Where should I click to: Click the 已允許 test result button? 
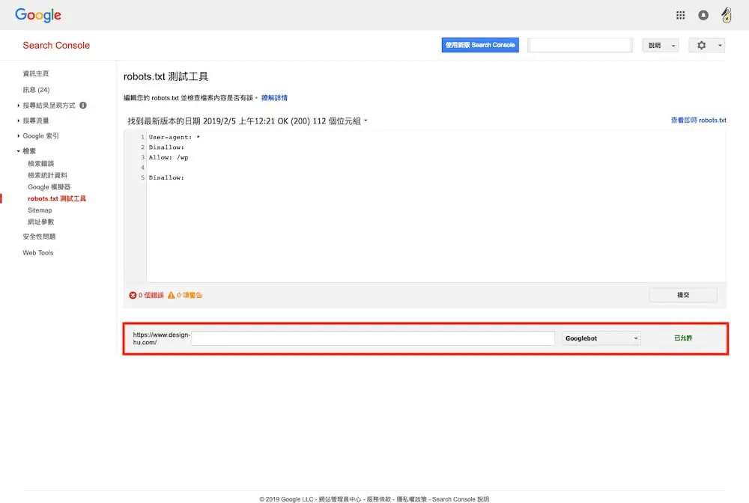[x=683, y=338]
